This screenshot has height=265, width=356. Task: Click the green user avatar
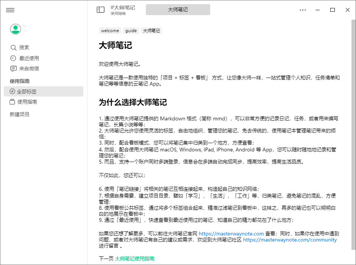pos(16,29)
